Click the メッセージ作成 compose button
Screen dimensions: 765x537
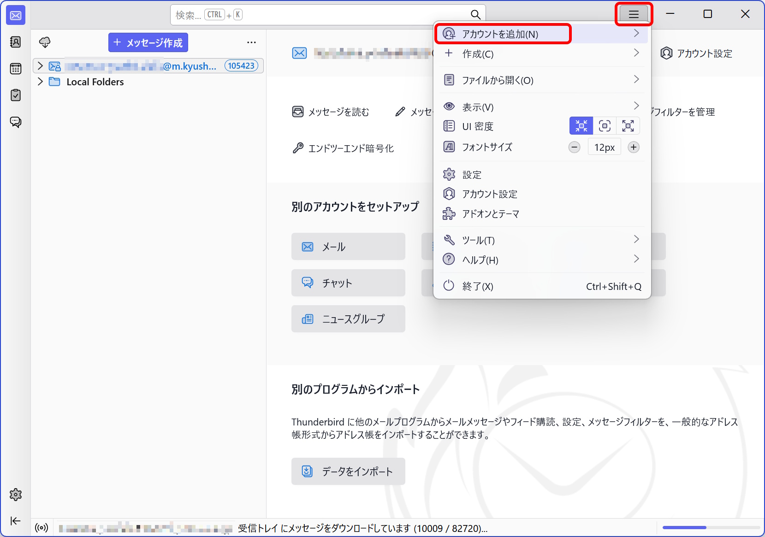[x=148, y=42]
